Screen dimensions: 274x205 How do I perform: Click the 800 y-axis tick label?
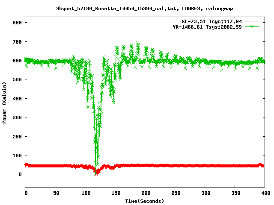pos(17,23)
